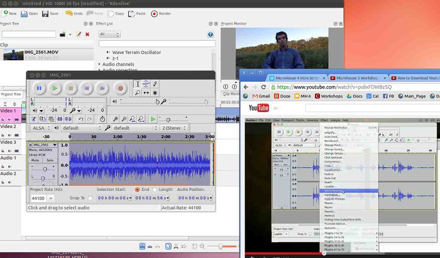Image resolution: width=440 pixels, height=258 pixels.
Task: Select Length radio button in Audacity
Action: [155, 190]
